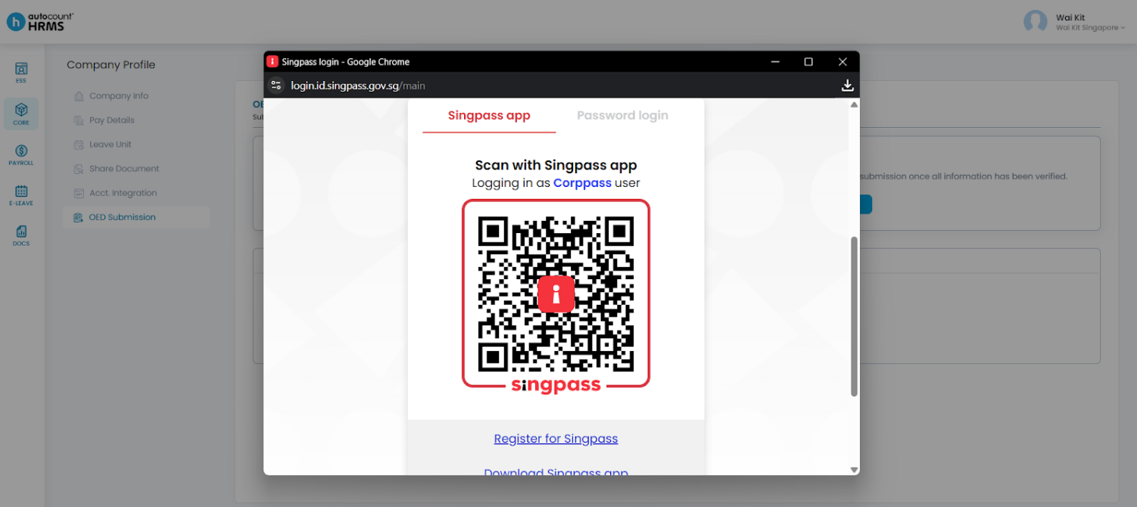Image resolution: width=1137 pixels, height=507 pixels.
Task: Click the Company Profile heading
Action: click(111, 65)
